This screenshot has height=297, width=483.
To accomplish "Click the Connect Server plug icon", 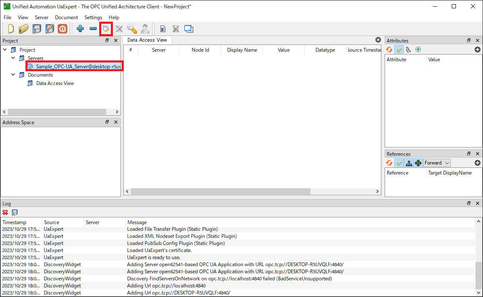I will [x=106, y=29].
